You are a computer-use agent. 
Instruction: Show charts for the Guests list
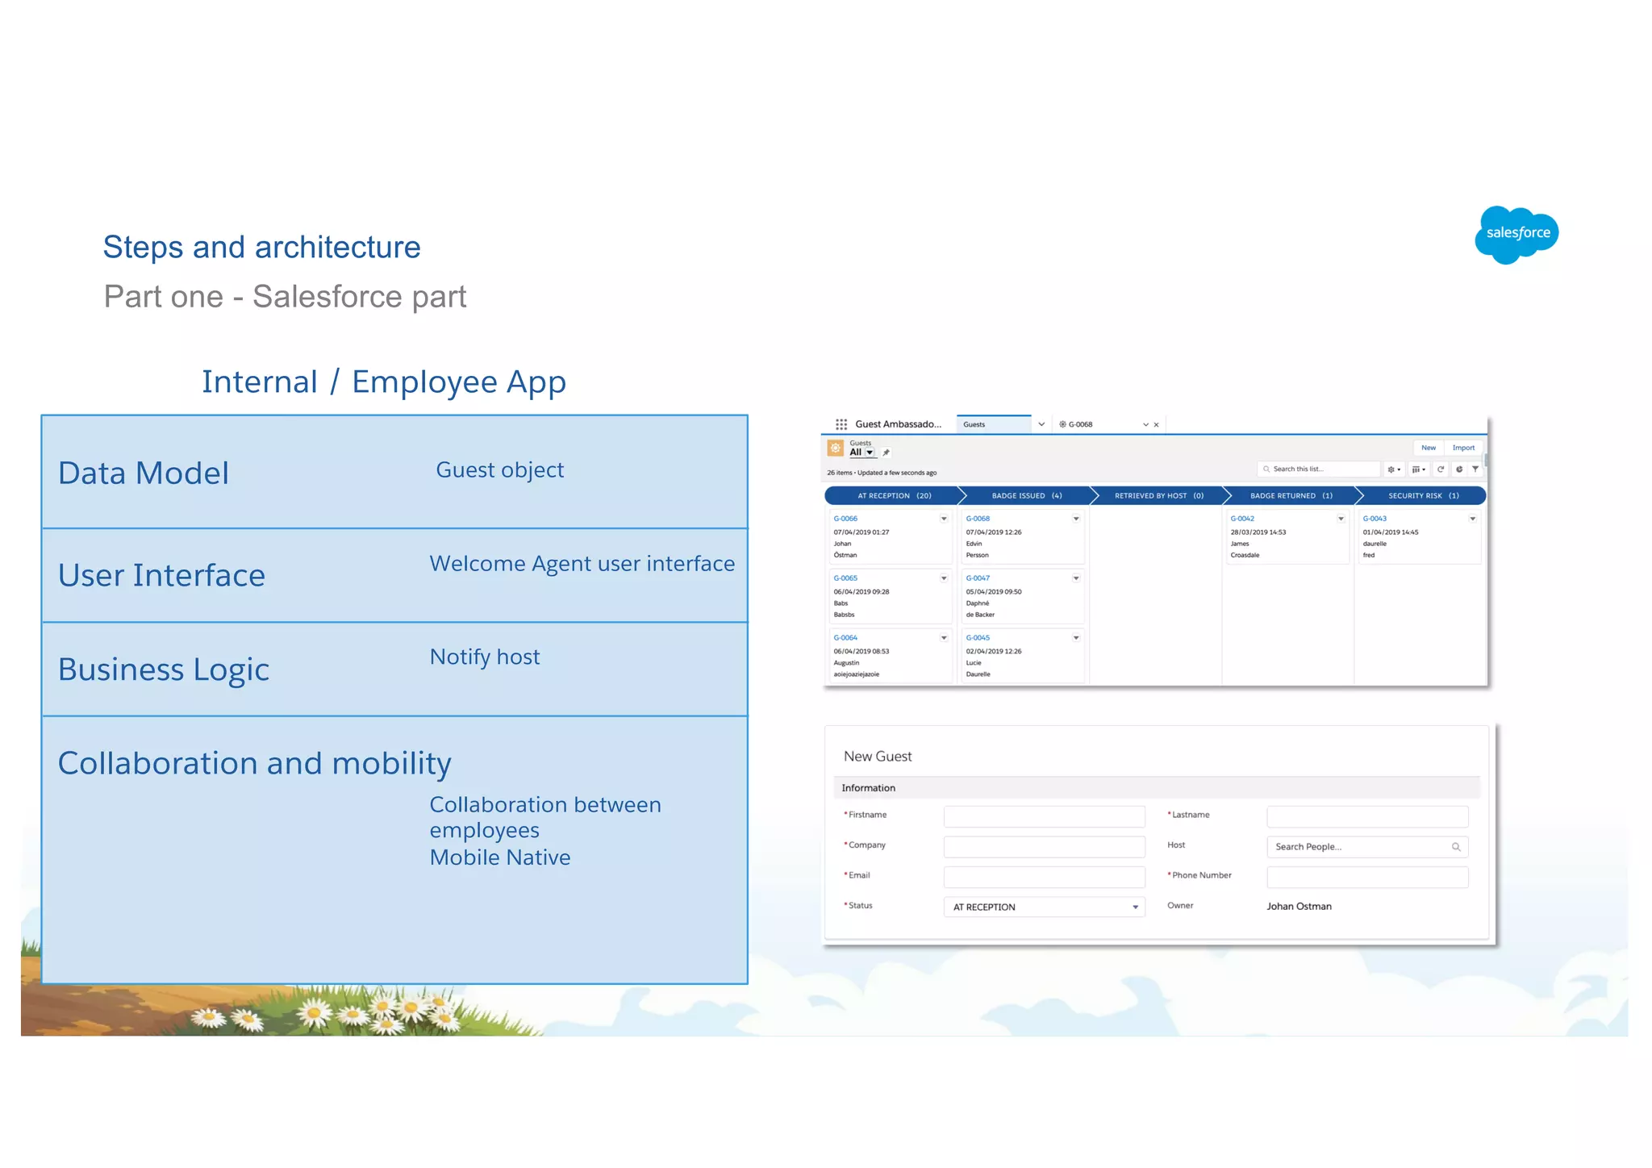pos(1459,469)
